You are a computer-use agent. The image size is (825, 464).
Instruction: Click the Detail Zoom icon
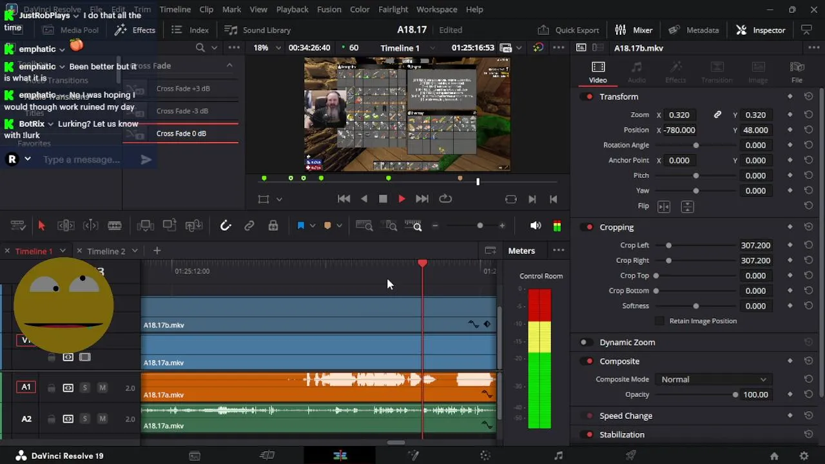391,226
